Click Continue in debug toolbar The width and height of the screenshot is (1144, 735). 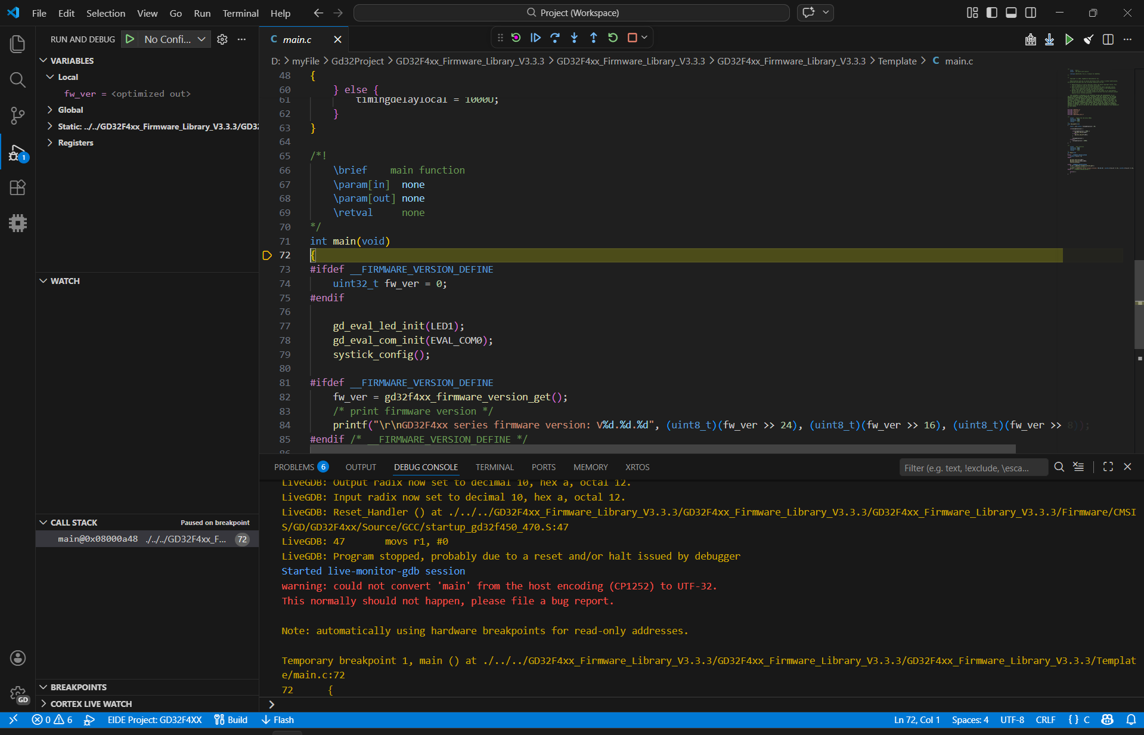[x=535, y=38]
